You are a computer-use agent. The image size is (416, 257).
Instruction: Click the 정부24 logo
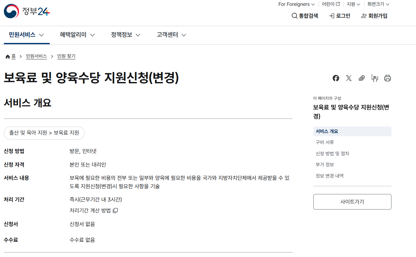pyautogui.click(x=26, y=11)
